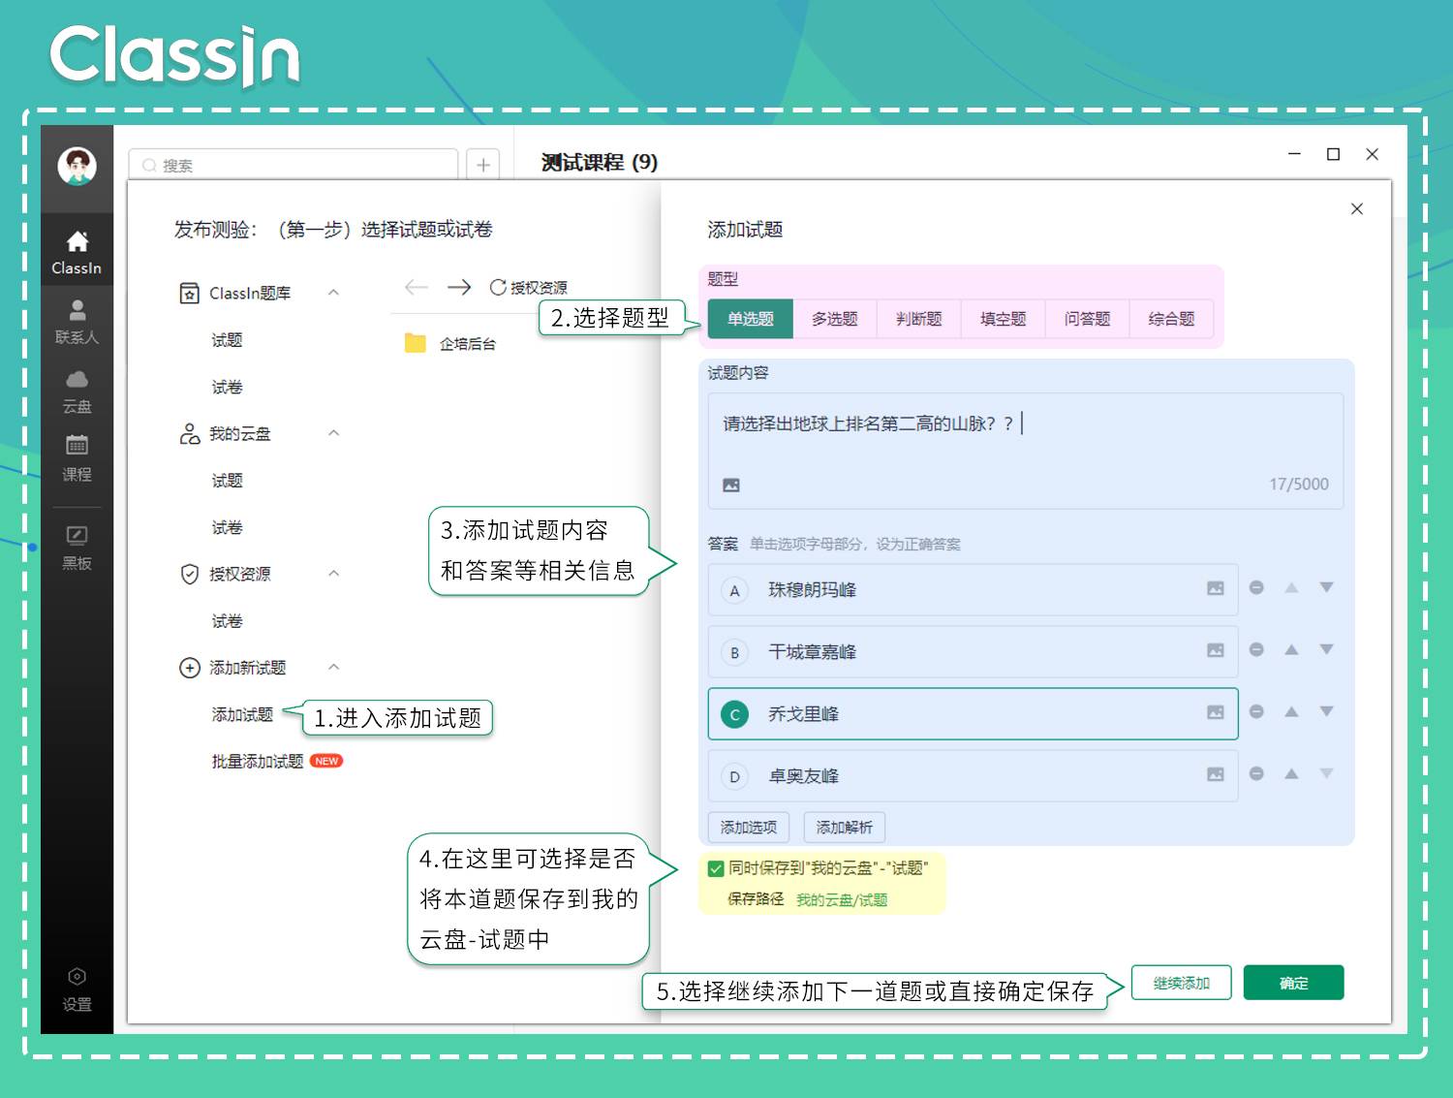Open 设置 settings in sidebar
The image size is (1453, 1098).
point(77,989)
